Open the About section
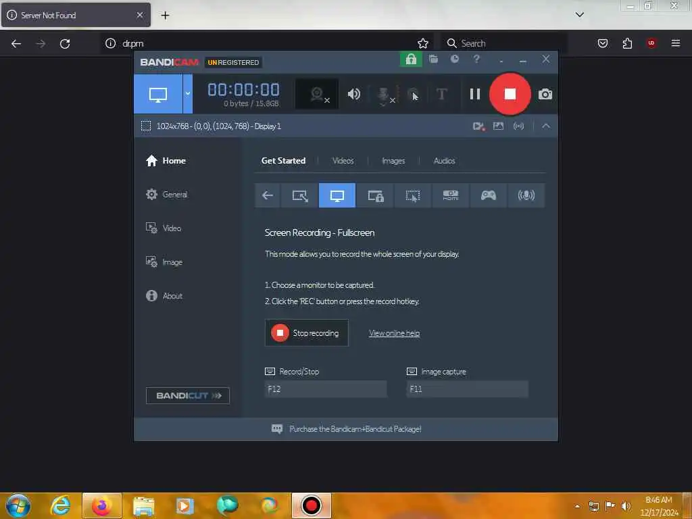Image resolution: width=692 pixels, height=519 pixels. tap(164, 296)
